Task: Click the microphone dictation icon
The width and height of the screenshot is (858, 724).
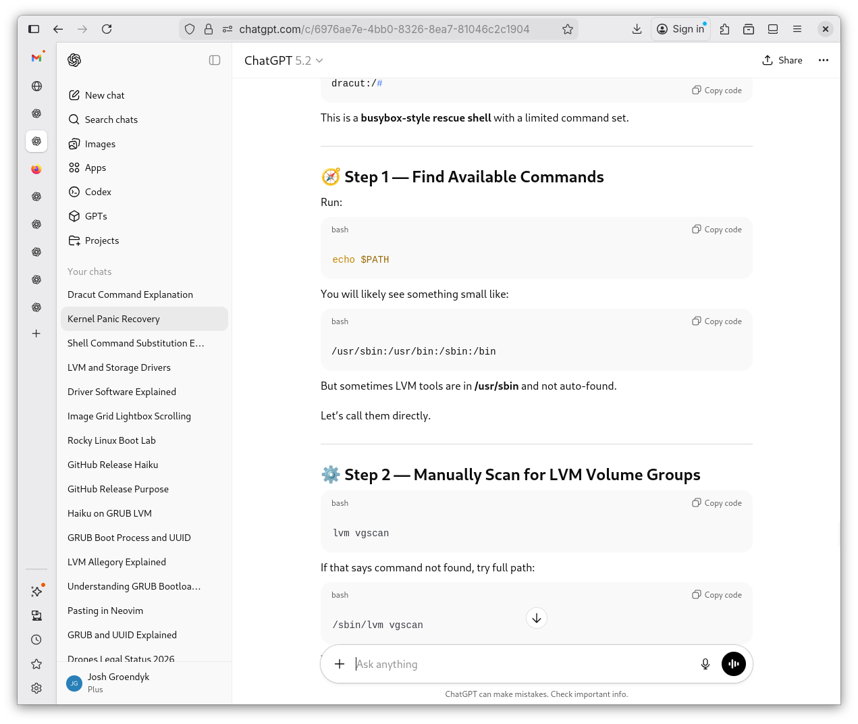Action: click(705, 664)
